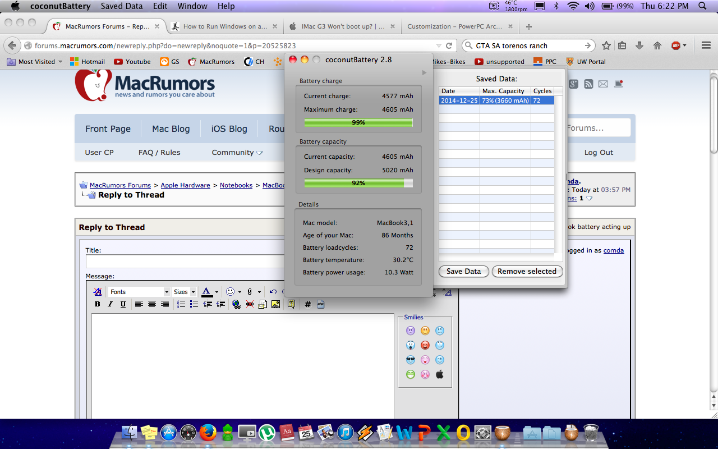
Task: Select the 2014-12-25 saved data row
Action: tap(496, 100)
